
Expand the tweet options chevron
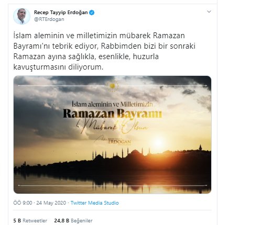tap(209, 12)
